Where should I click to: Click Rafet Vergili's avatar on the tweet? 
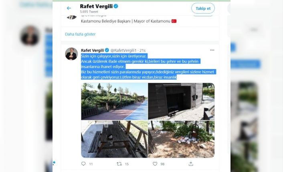(x=71, y=54)
